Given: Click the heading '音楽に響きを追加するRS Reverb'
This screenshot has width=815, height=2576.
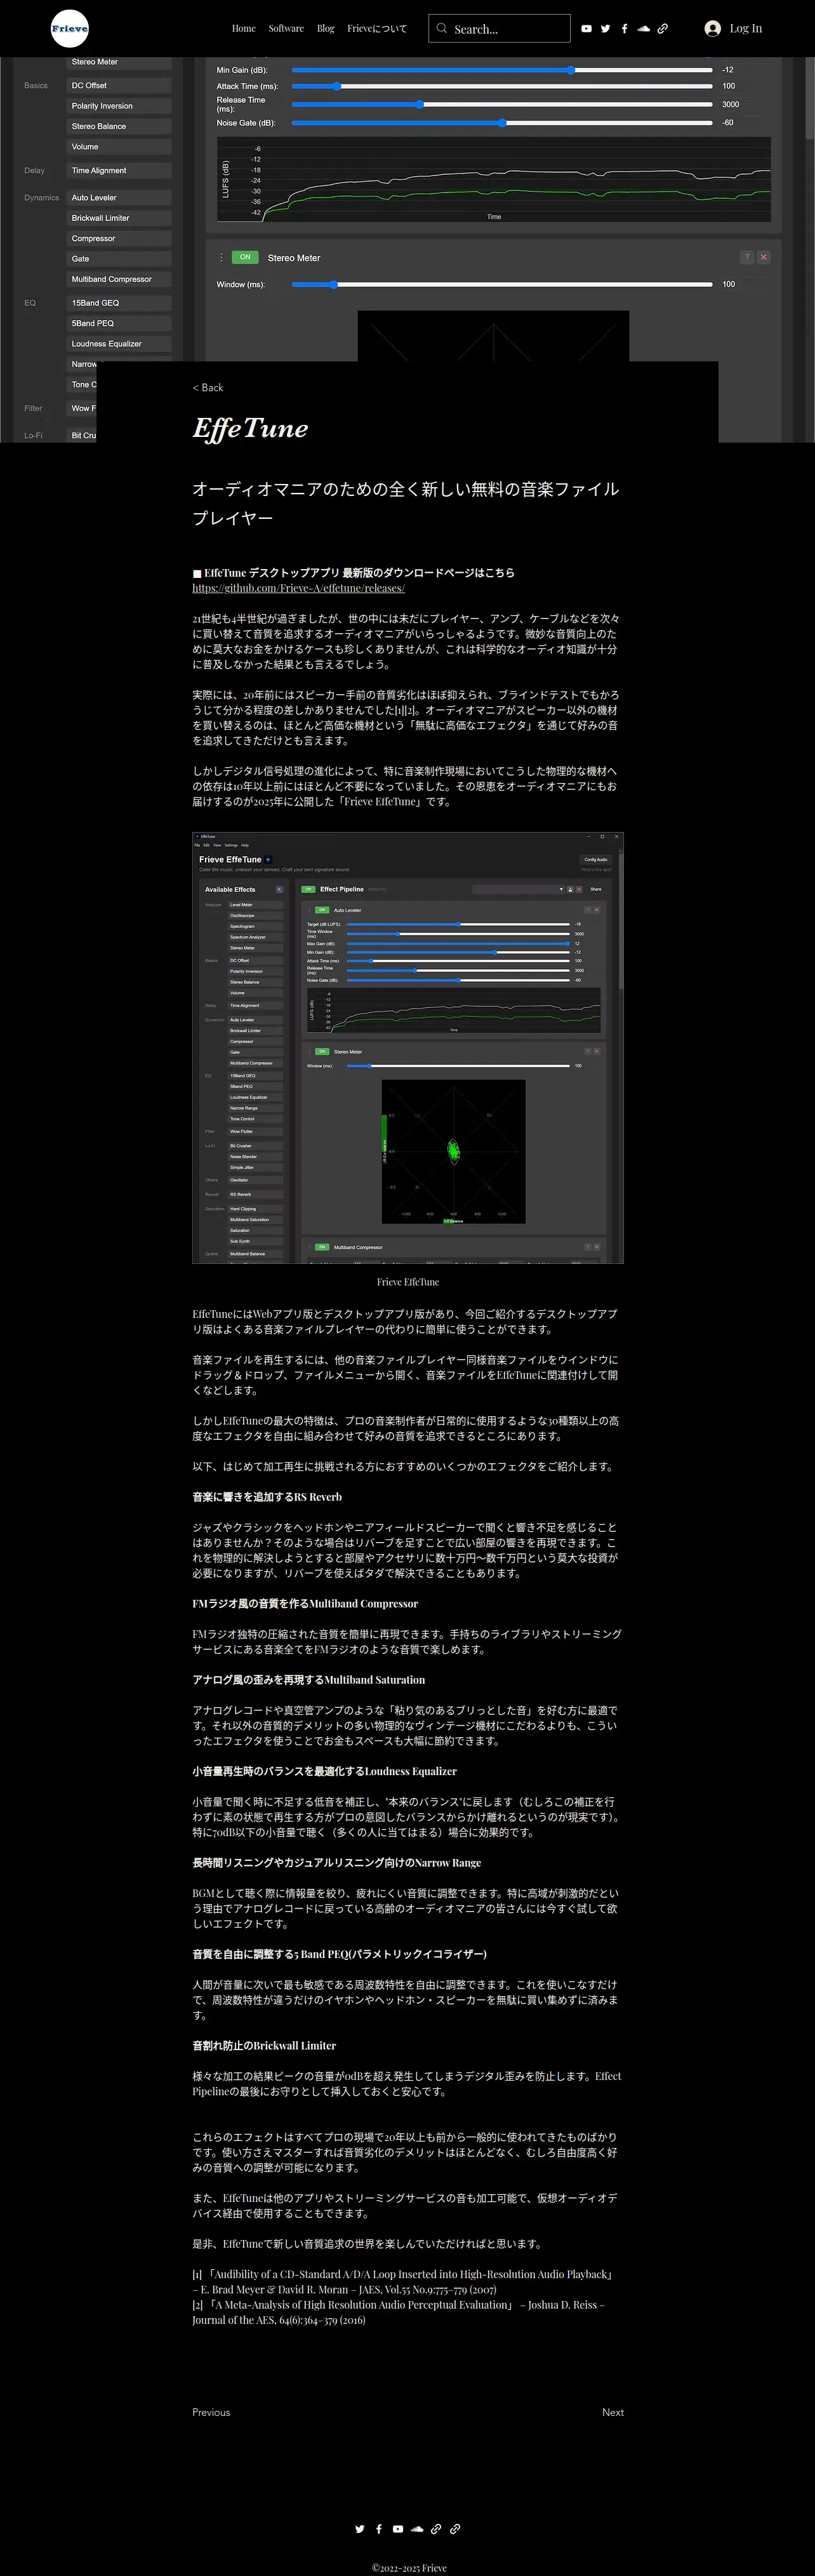Looking at the screenshot, I should 267,1498.
